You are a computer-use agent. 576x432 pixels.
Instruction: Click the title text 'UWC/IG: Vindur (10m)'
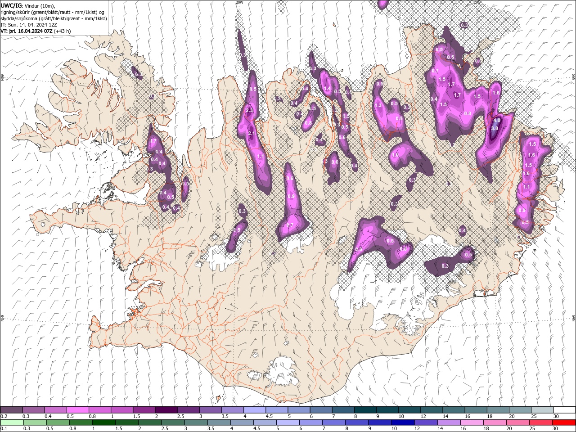(27, 5)
